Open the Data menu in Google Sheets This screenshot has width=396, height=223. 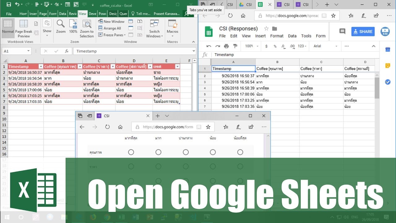tap(292, 36)
